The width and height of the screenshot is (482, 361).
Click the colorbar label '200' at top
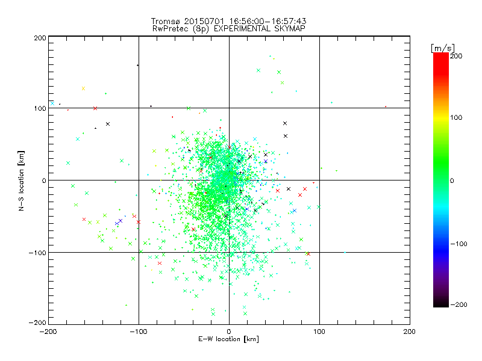click(456, 56)
